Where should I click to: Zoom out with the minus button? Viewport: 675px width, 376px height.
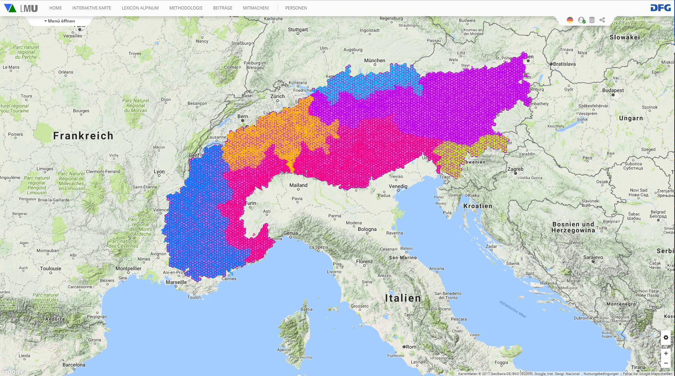tap(666, 363)
